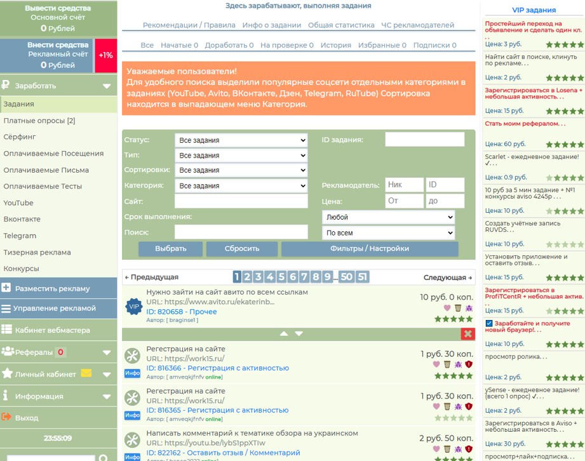This screenshot has height=461, width=585.
Task: Click the heart icon on task 822162
Action: pyautogui.click(x=436, y=449)
